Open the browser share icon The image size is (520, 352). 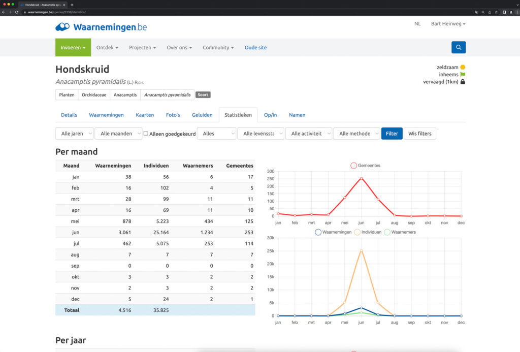tap(490, 12)
